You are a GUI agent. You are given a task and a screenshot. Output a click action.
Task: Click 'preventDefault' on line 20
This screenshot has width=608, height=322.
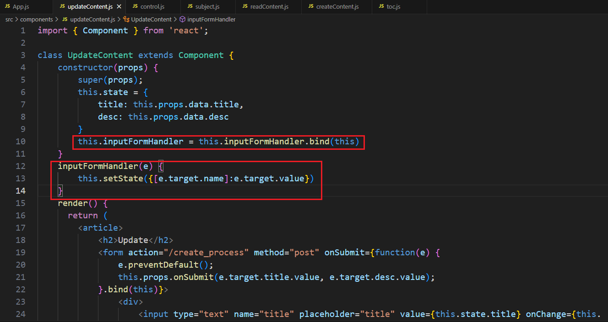pos(163,265)
